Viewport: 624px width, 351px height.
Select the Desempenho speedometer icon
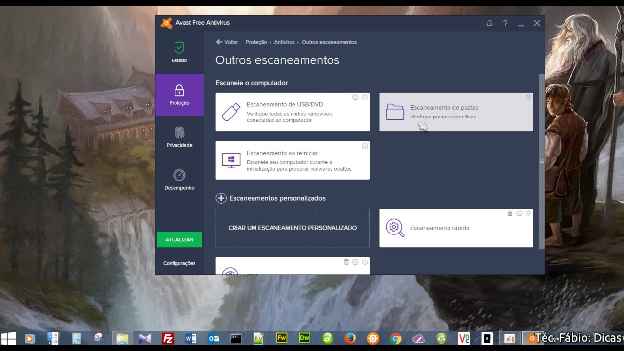coord(179,175)
